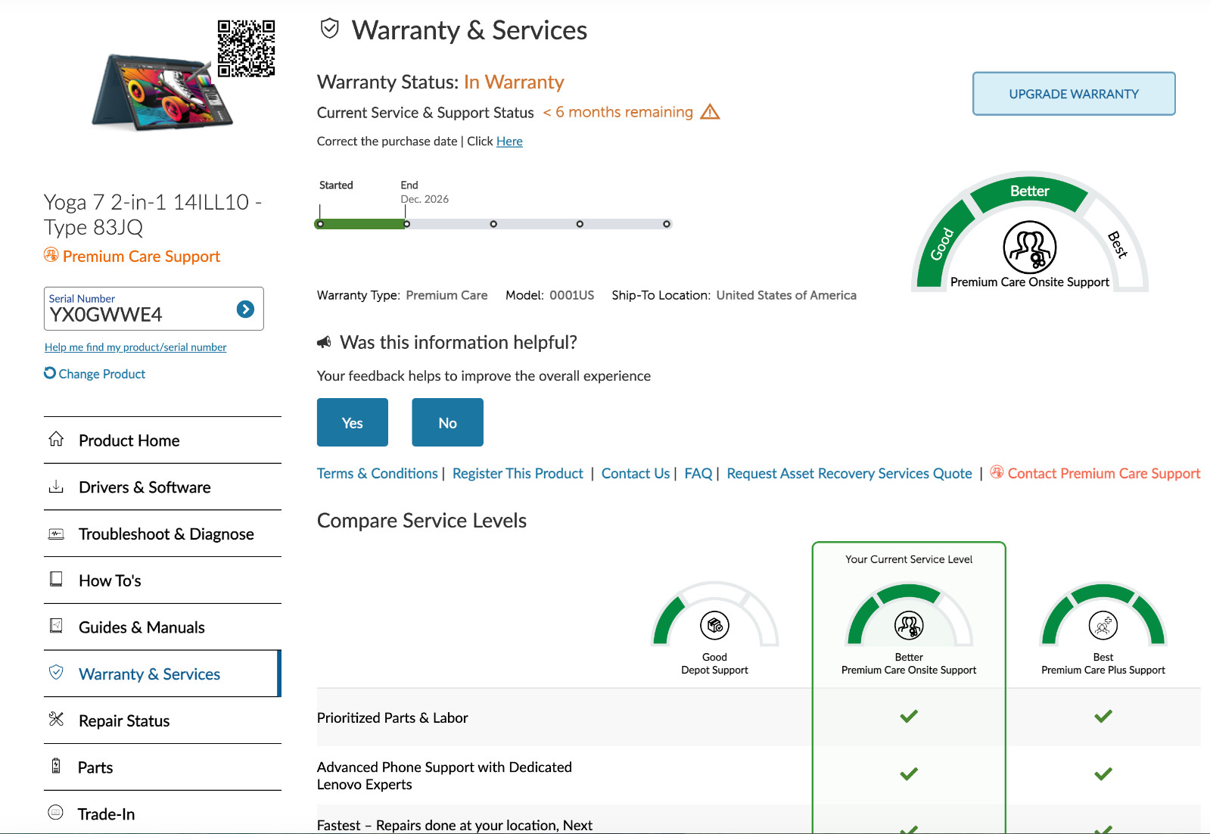Answer No to helpful feedback
The image size is (1210, 834).
tap(447, 422)
